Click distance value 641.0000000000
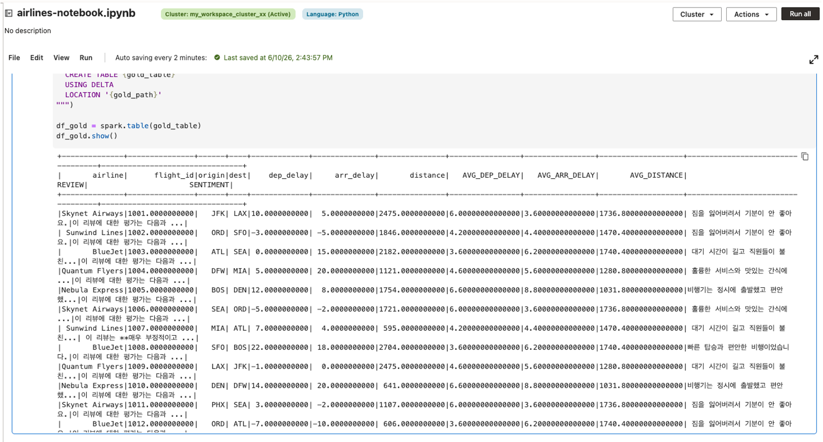 click(x=415, y=386)
